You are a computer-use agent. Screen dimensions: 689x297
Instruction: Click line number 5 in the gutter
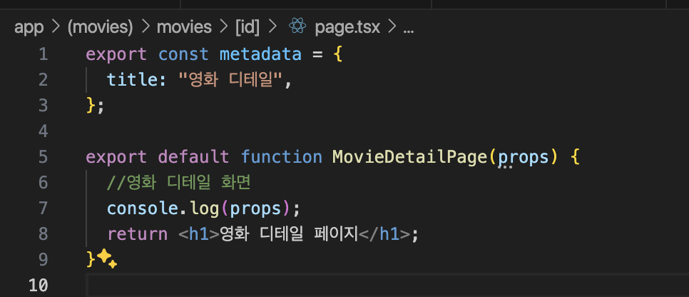click(x=43, y=157)
